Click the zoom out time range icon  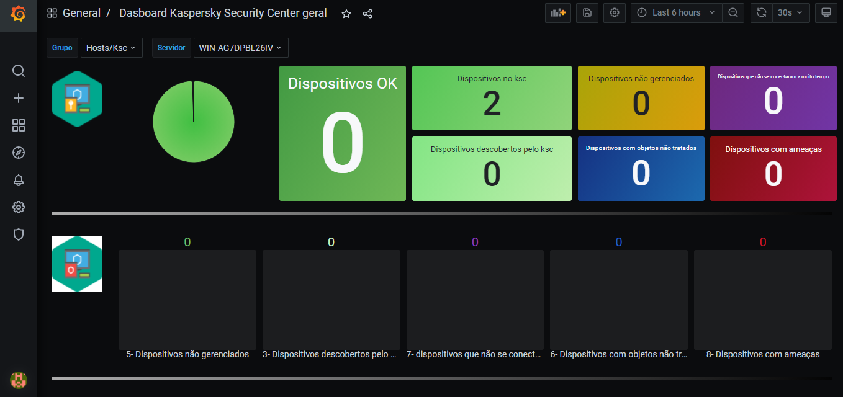click(x=733, y=12)
